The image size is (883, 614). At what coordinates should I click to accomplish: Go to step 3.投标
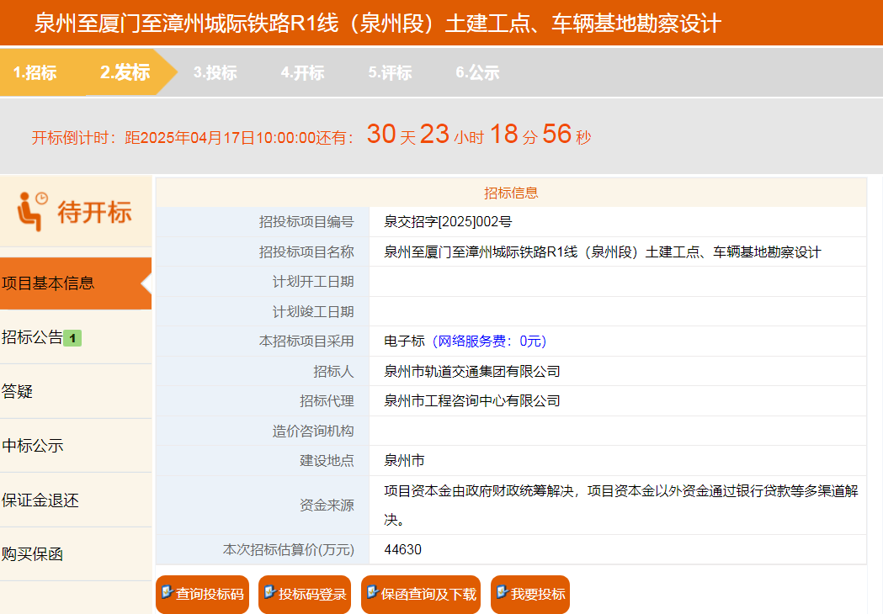click(215, 72)
